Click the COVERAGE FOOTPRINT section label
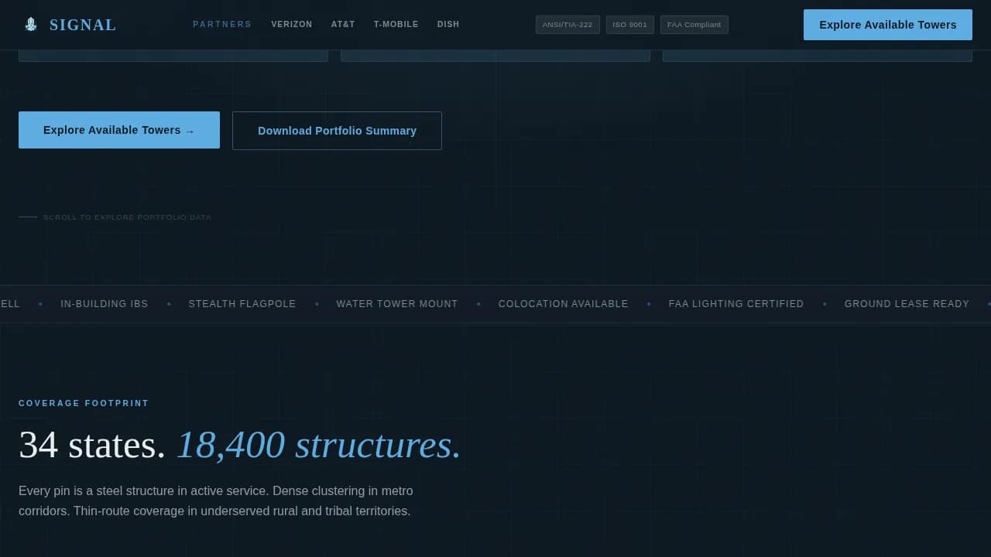The width and height of the screenshot is (991, 557). pyautogui.click(x=84, y=403)
